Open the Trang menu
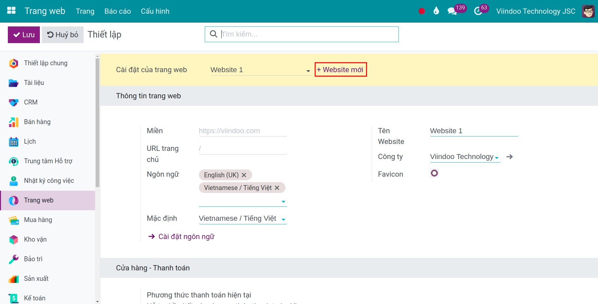598x304 pixels. pyautogui.click(x=85, y=11)
